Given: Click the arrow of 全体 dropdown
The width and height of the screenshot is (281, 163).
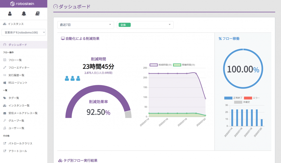Looking at the screenshot, I should coord(170,24).
